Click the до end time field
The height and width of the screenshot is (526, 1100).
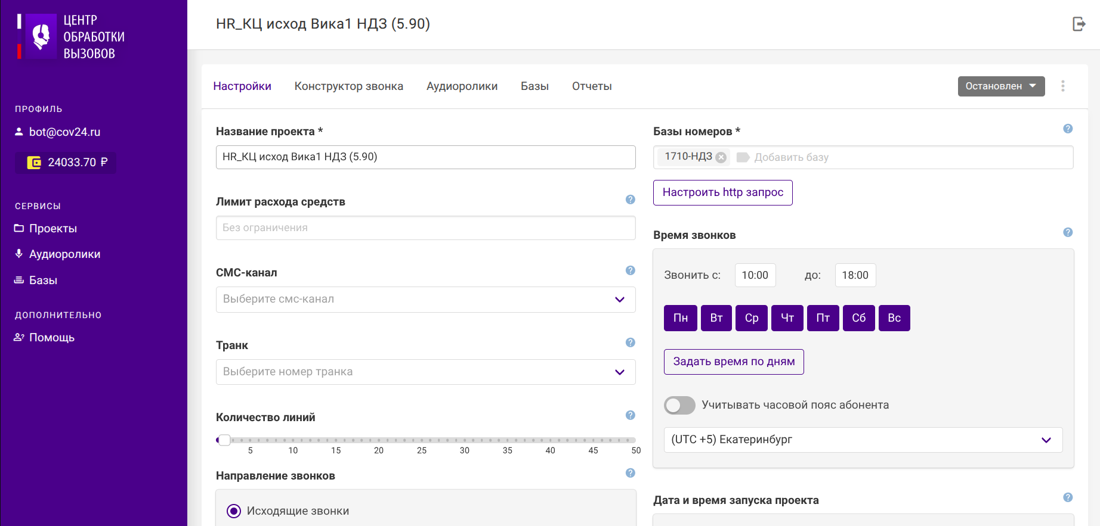[855, 275]
